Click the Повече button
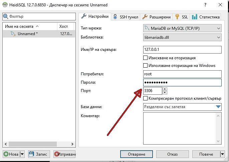Viewport: 229px width, 162px height. click(206, 154)
